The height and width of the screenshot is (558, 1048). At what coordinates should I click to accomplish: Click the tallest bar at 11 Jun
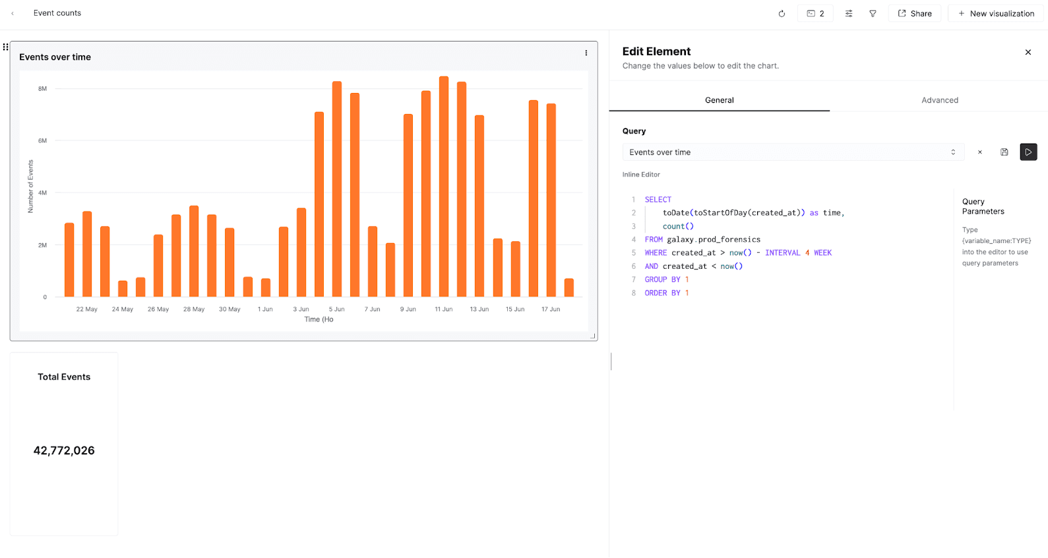444,187
